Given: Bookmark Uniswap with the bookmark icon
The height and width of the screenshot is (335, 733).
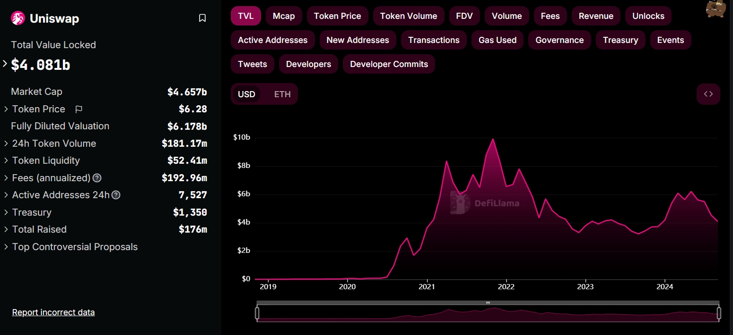Looking at the screenshot, I should coord(202,18).
